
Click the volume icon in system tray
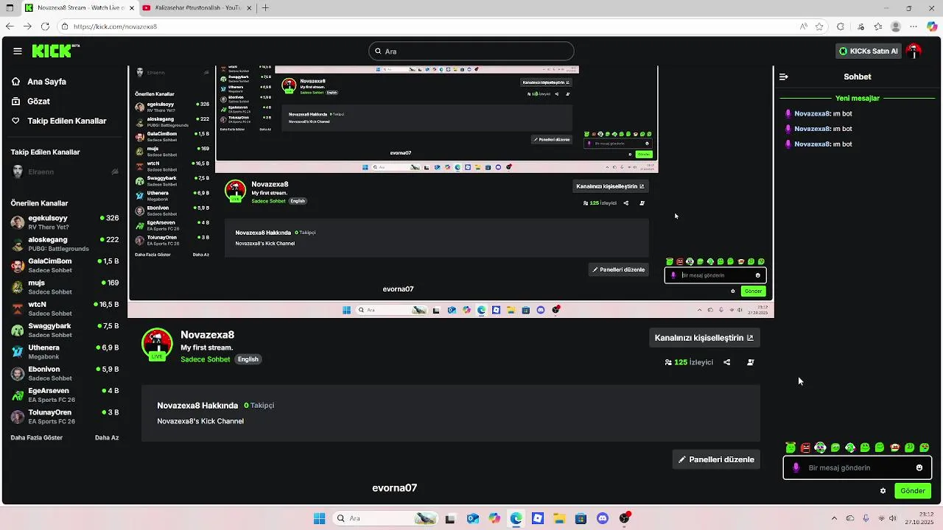892,518
